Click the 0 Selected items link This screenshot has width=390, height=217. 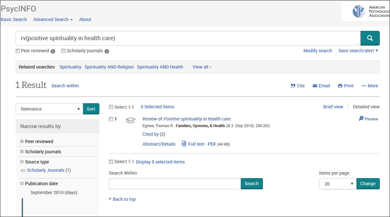pyautogui.click(x=157, y=107)
